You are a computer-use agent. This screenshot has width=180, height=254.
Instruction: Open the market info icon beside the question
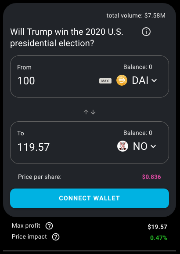tap(146, 32)
